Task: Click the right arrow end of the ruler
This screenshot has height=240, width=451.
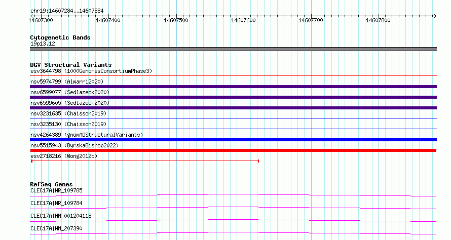Action: [x=435, y=16]
